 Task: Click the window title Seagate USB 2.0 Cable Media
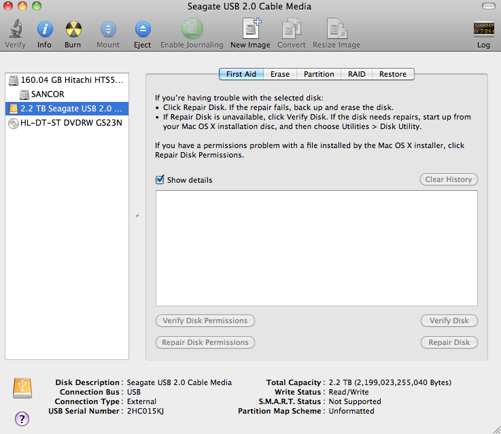(249, 6)
